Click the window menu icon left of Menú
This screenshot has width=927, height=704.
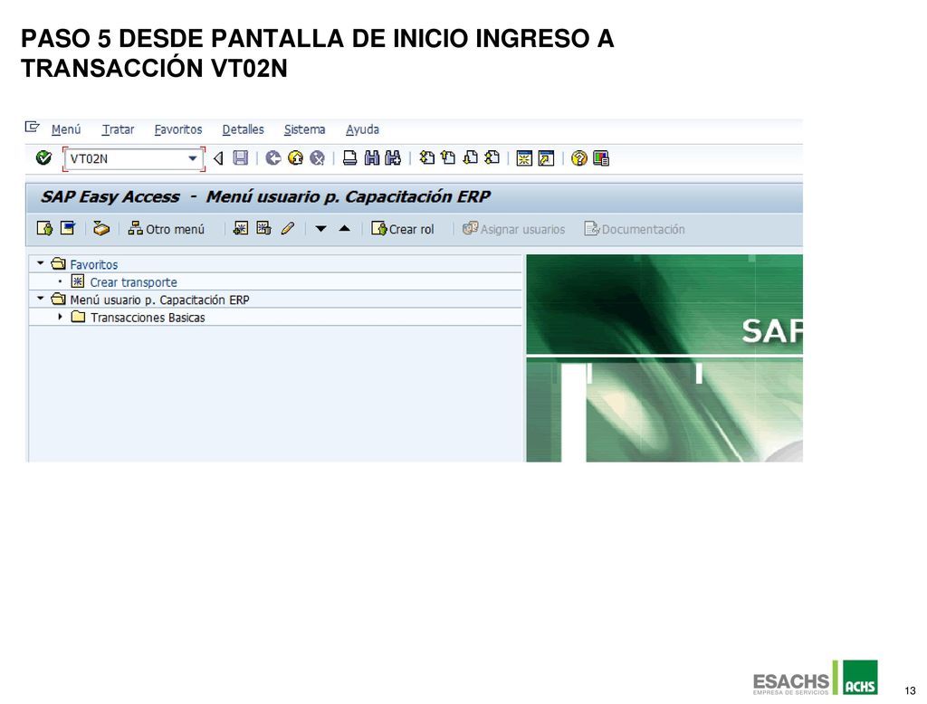click(32, 127)
